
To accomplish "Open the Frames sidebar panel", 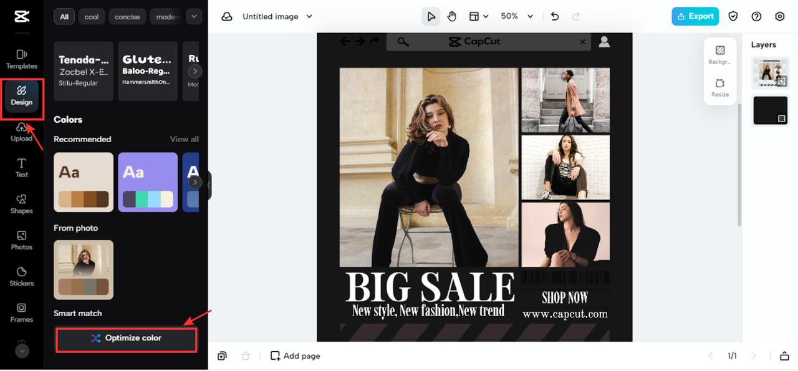I will coord(22,312).
